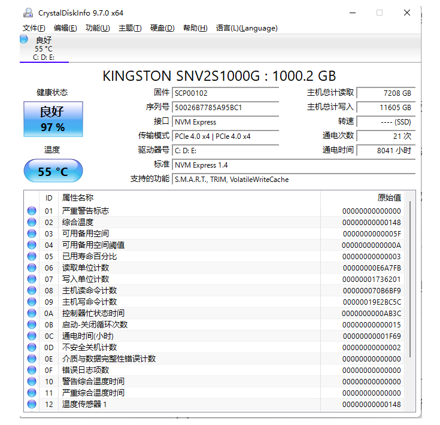Screen dimensions: 440x425
Task: Click the total host writes value 11605 GB
Action: (386, 107)
